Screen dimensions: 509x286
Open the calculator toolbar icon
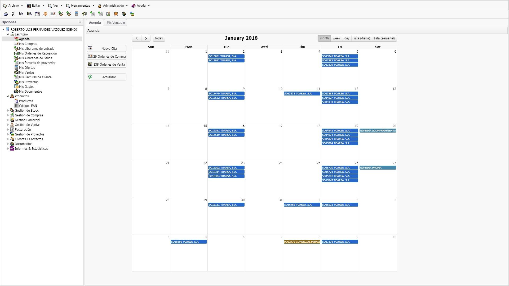coord(76,14)
